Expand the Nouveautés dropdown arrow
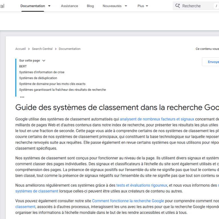The height and width of the screenshot is (219, 219). click(x=126, y=6)
